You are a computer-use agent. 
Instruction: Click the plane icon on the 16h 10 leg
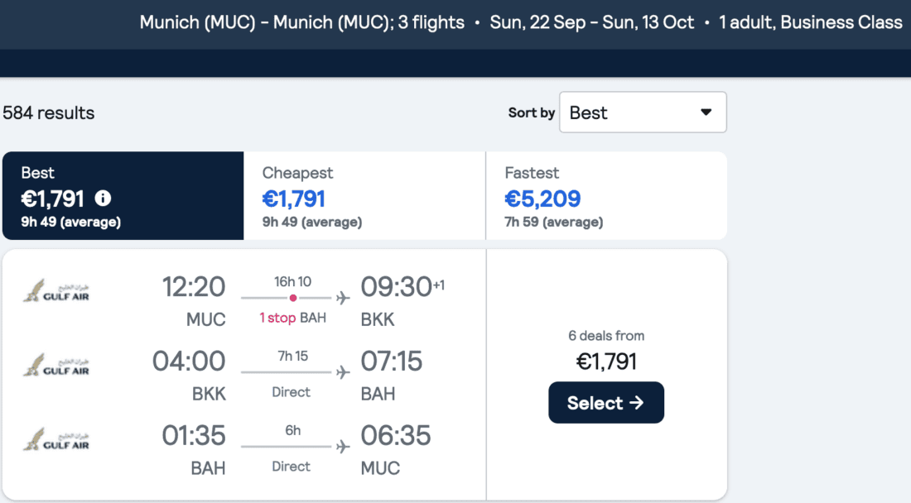pyautogui.click(x=343, y=298)
